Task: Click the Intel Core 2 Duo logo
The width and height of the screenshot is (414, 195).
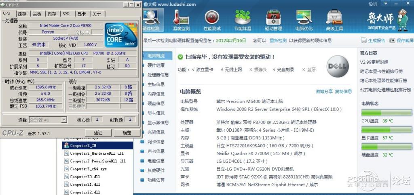Action: pyautogui.click(x=121, y=35)
